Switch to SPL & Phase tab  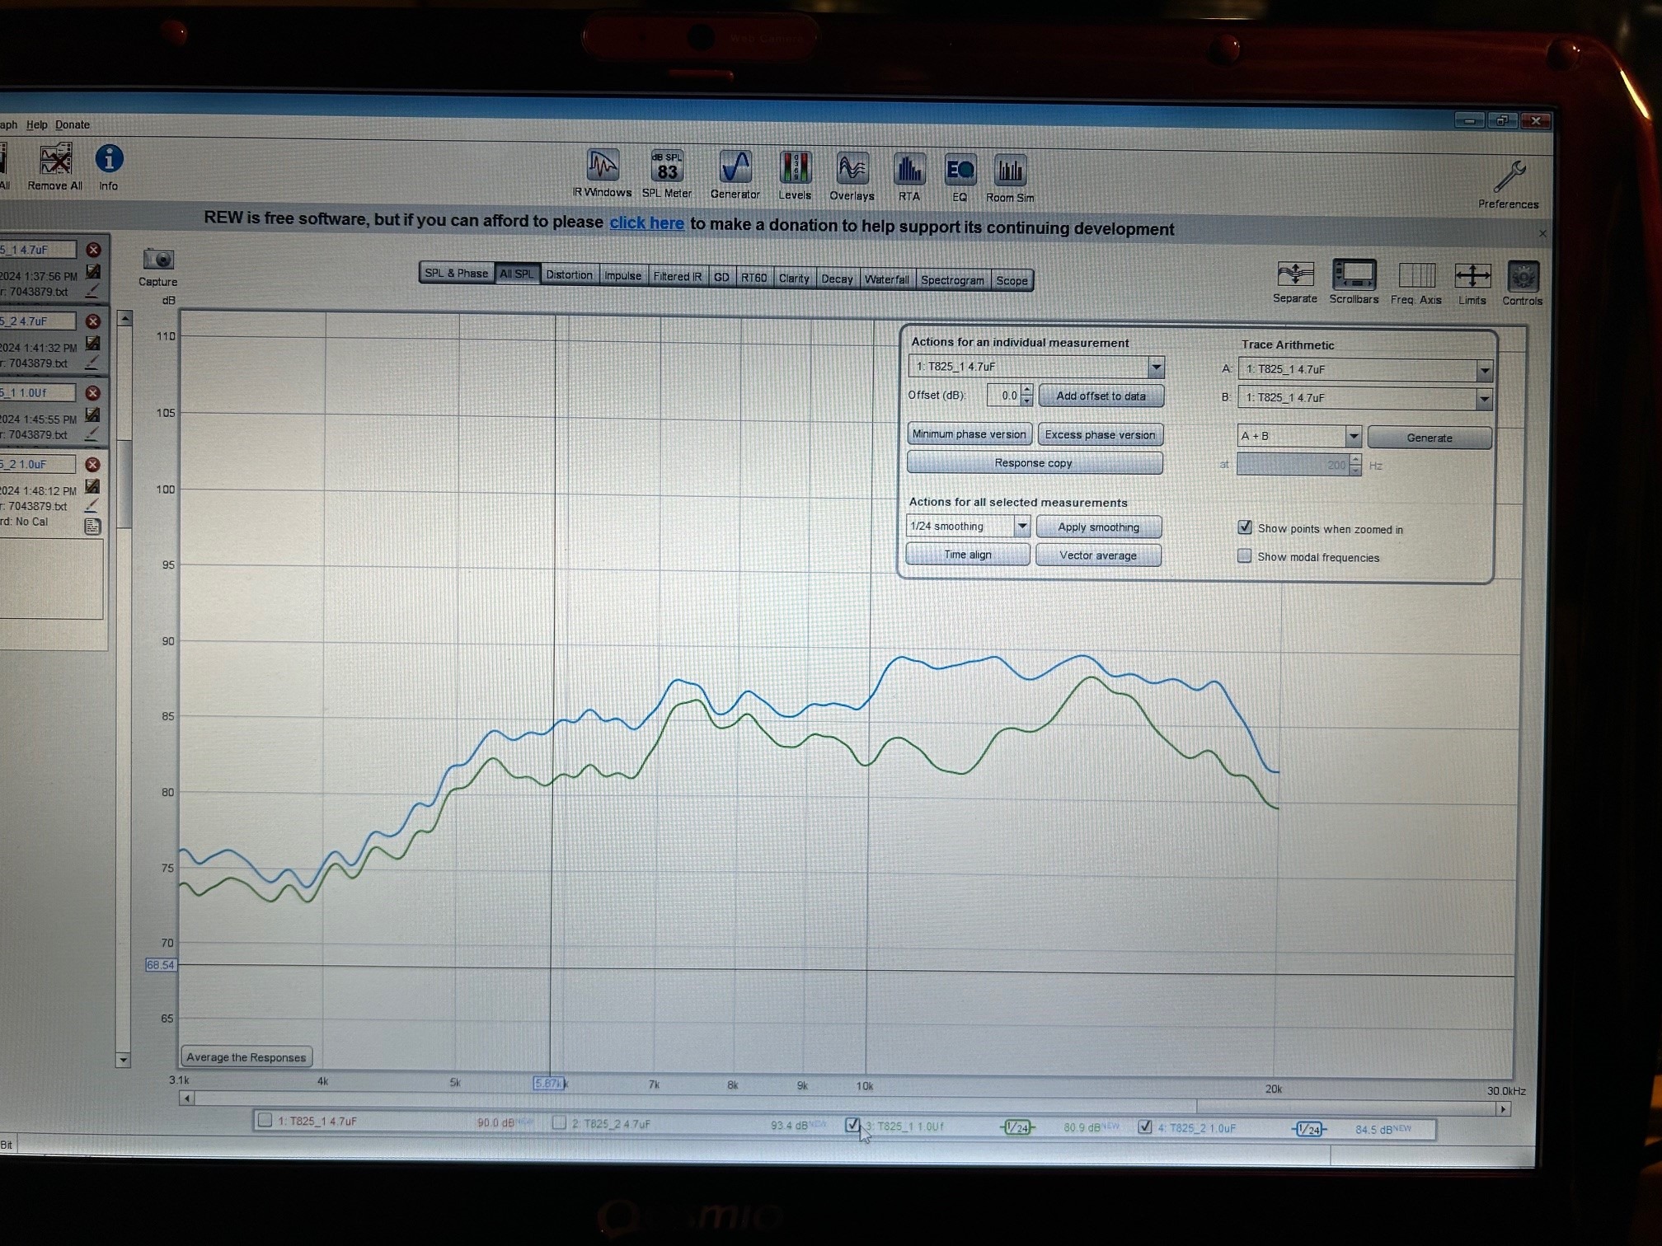(456, 273)
